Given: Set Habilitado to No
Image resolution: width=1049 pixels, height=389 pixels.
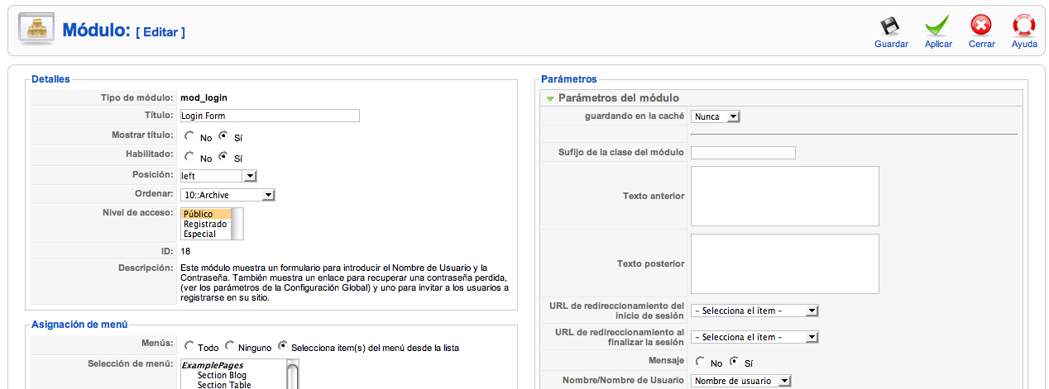Looking at the screenshot, I should (x=189, y=155).
